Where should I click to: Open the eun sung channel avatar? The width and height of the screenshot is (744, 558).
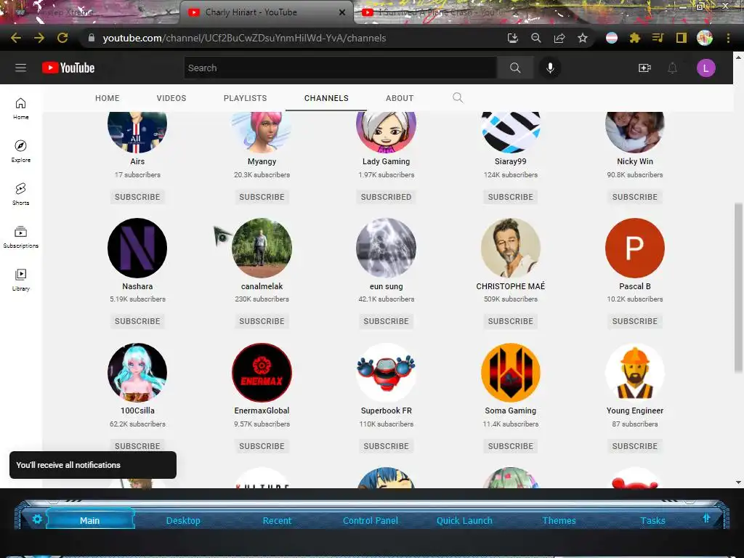(387, 248)
